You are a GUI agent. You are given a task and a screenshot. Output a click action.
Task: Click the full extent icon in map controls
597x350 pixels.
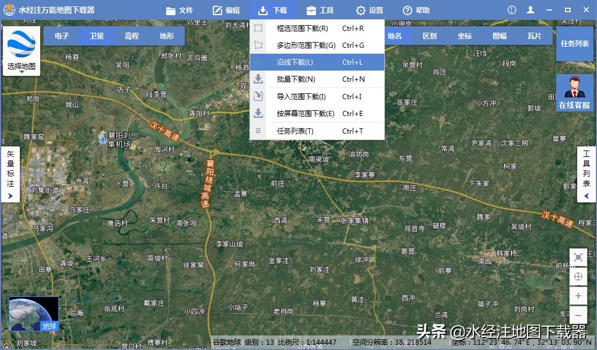click(x=578, y=257)
